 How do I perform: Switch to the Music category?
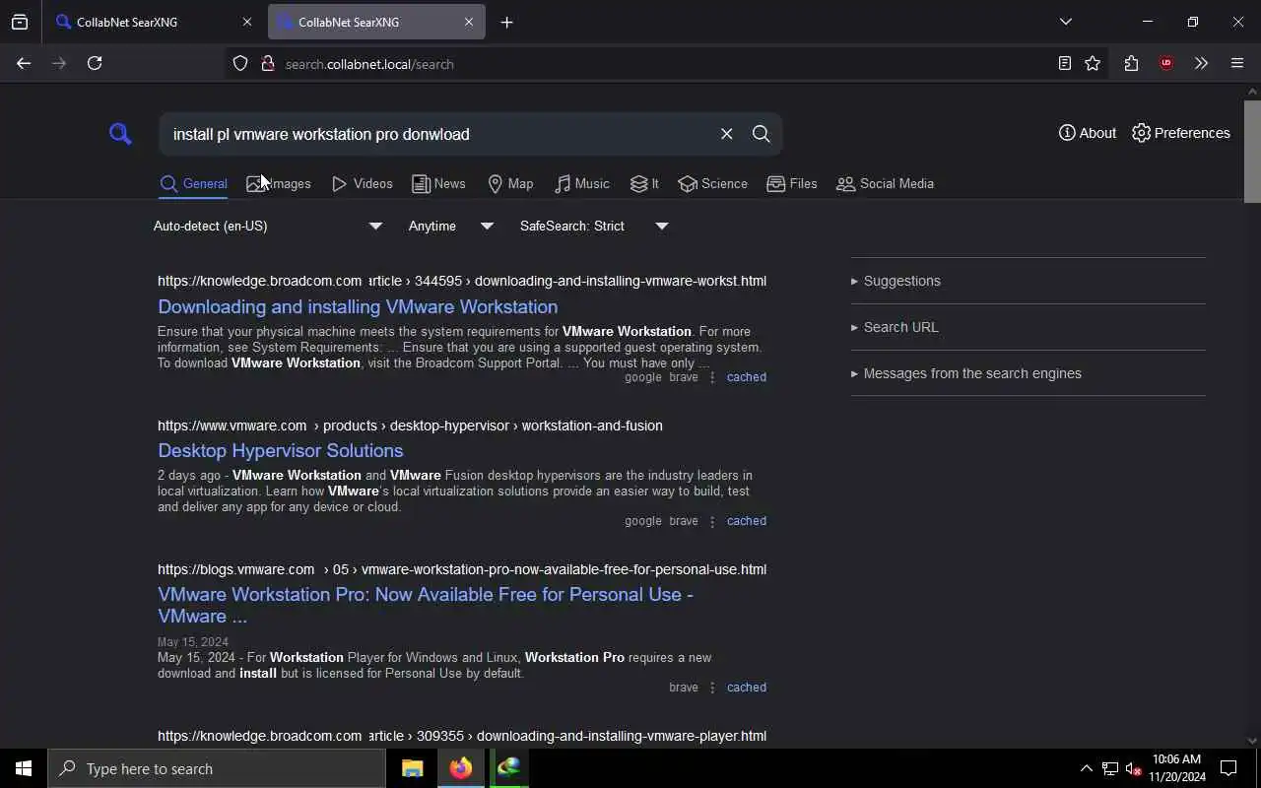pos(581,183)
